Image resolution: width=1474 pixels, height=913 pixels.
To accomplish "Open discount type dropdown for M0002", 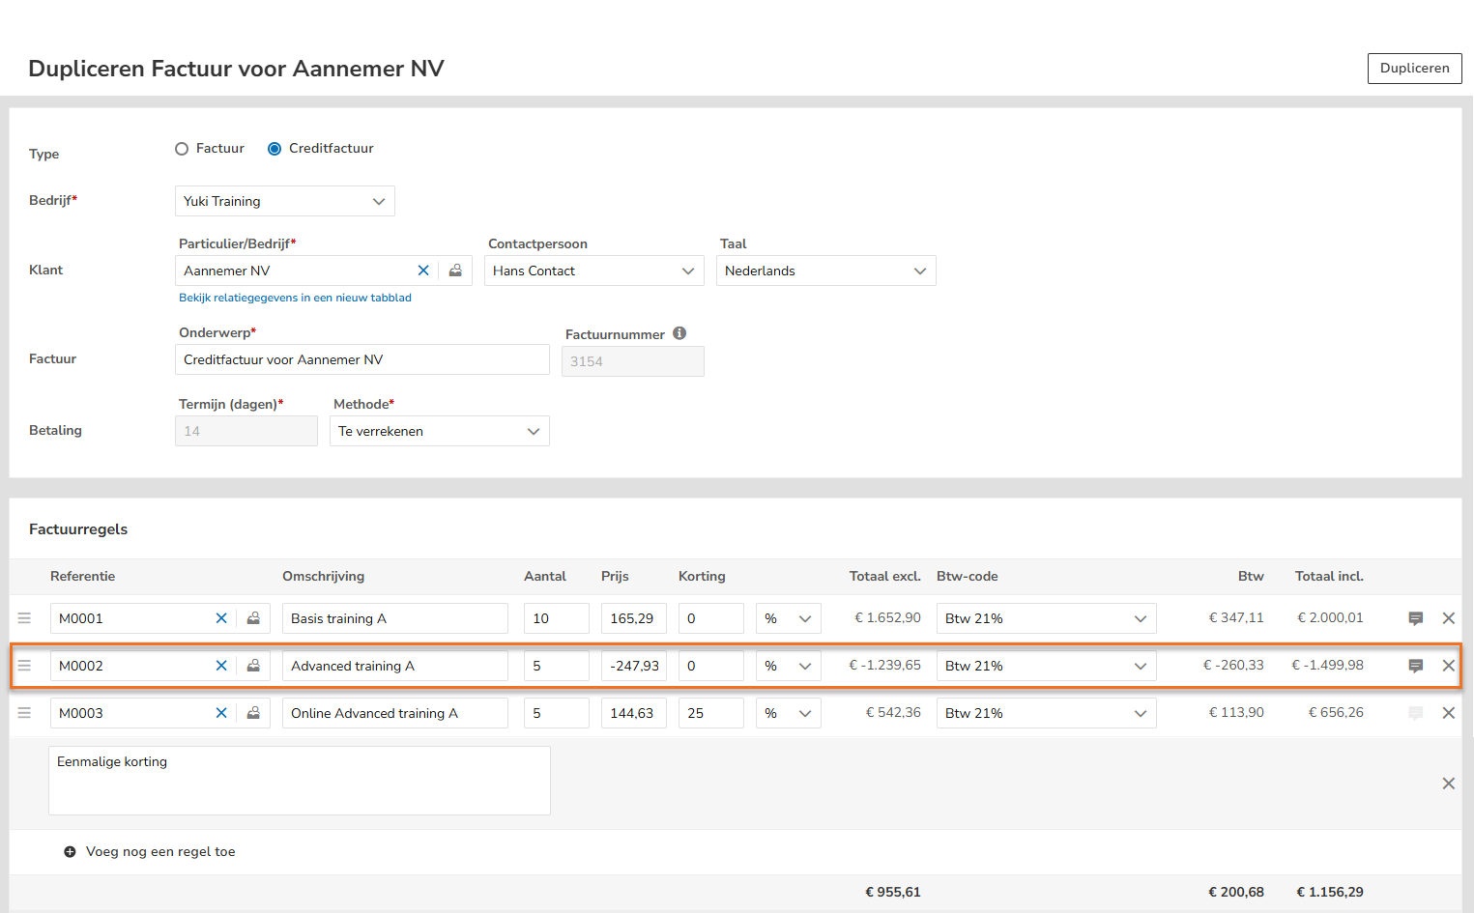I will [x=789, y=666].
